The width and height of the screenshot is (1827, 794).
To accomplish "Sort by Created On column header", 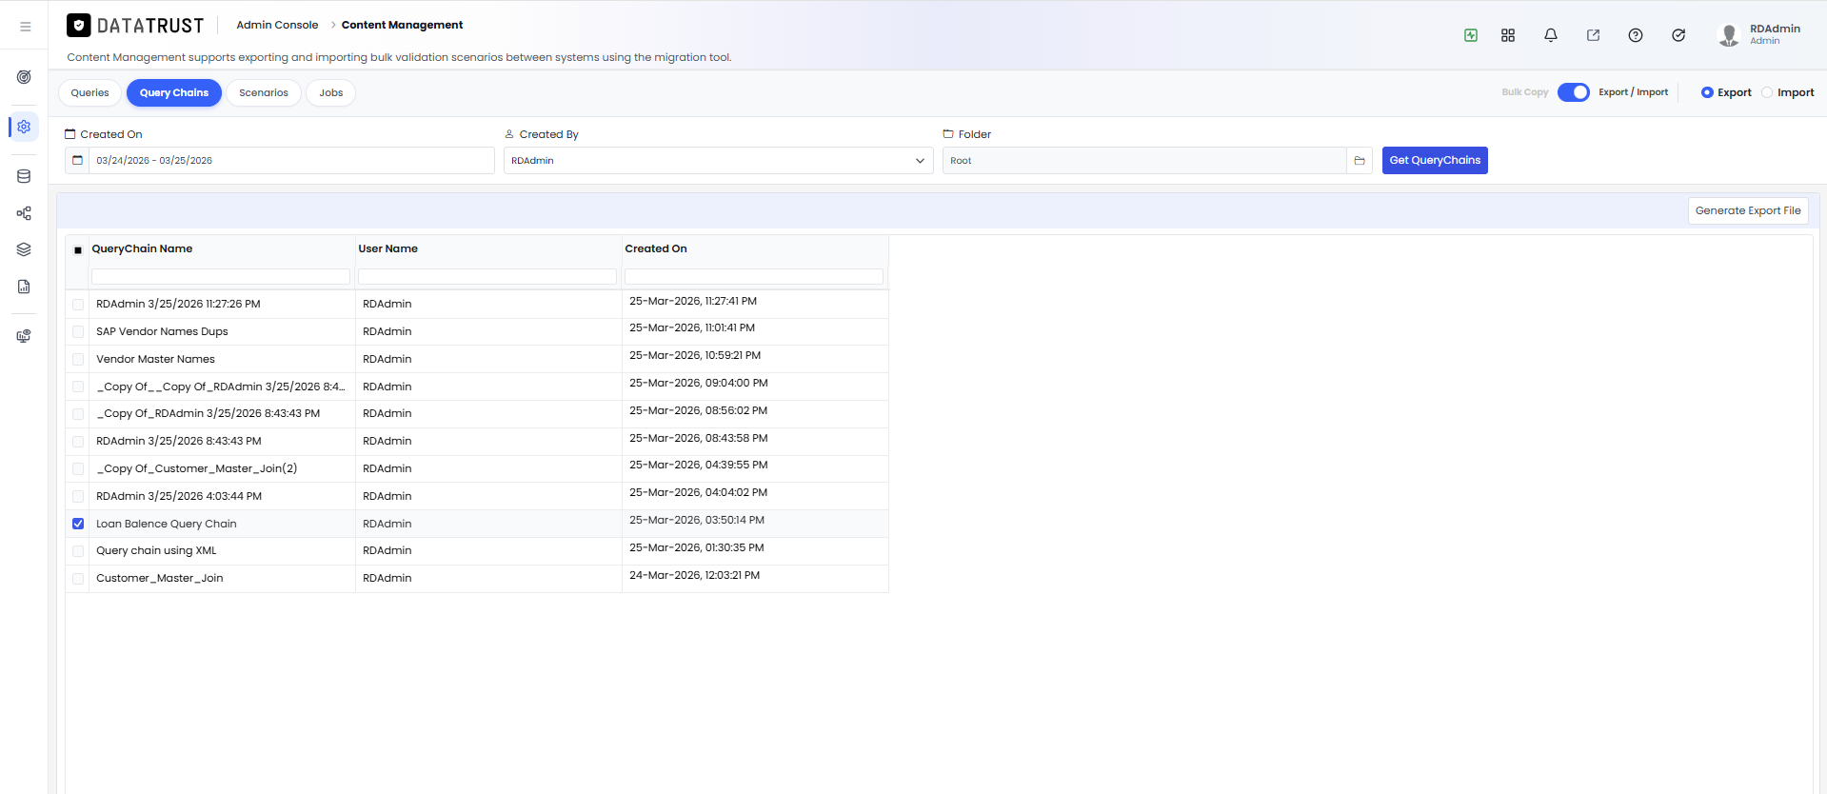I will point(656,248).
